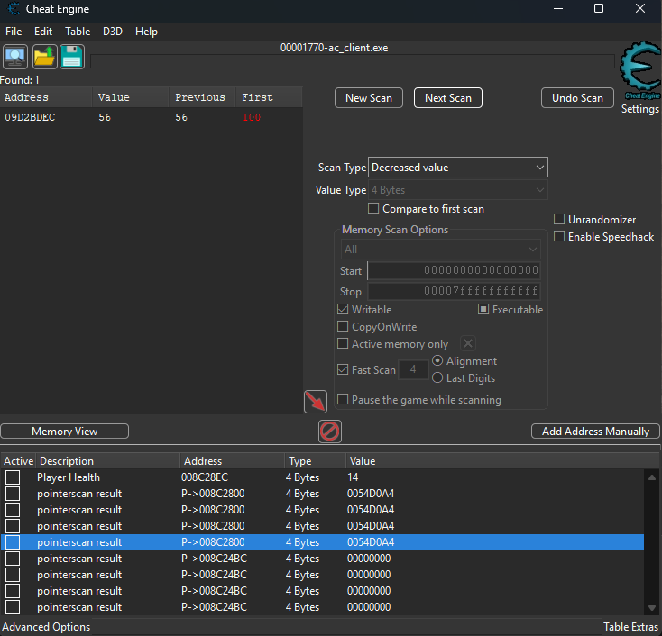Select the Last Digits radio button
This screenshot has width=662, height=636.
point(438,378)
